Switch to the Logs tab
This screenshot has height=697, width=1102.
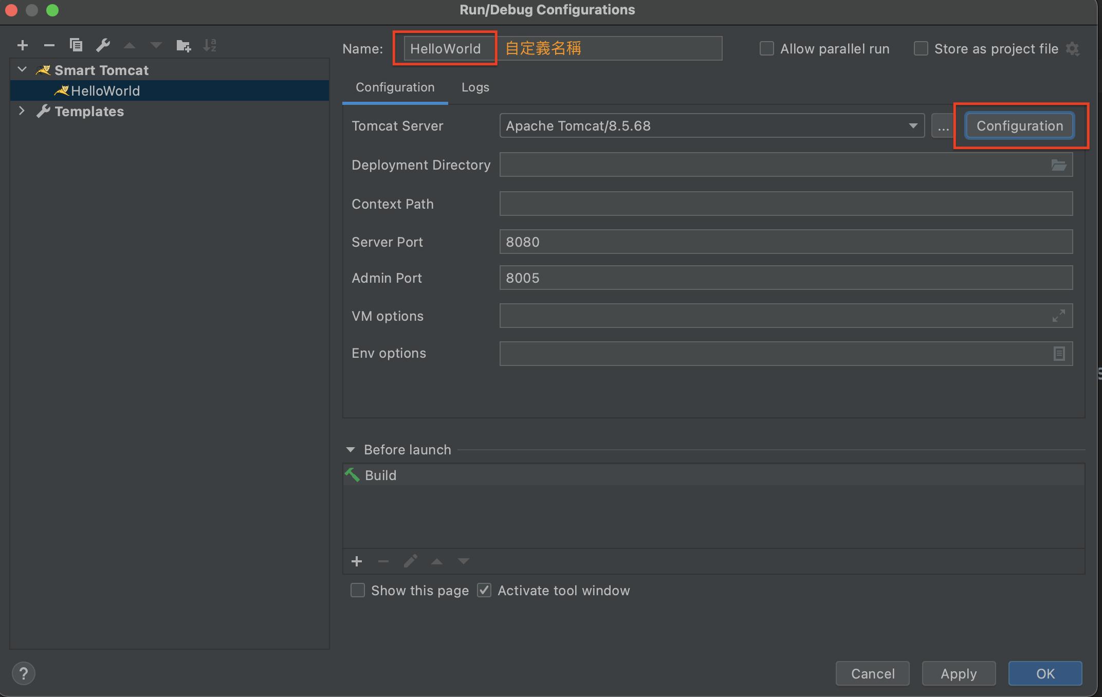[475, 87]
